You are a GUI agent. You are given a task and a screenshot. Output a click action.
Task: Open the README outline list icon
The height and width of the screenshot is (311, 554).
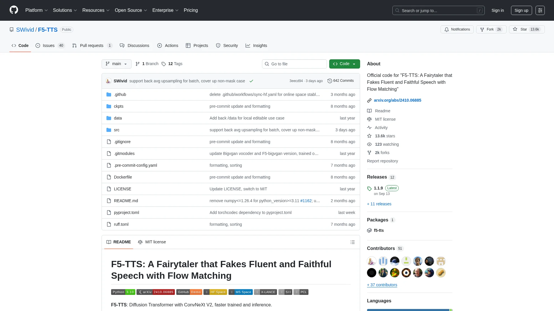[x=352, y=242]
